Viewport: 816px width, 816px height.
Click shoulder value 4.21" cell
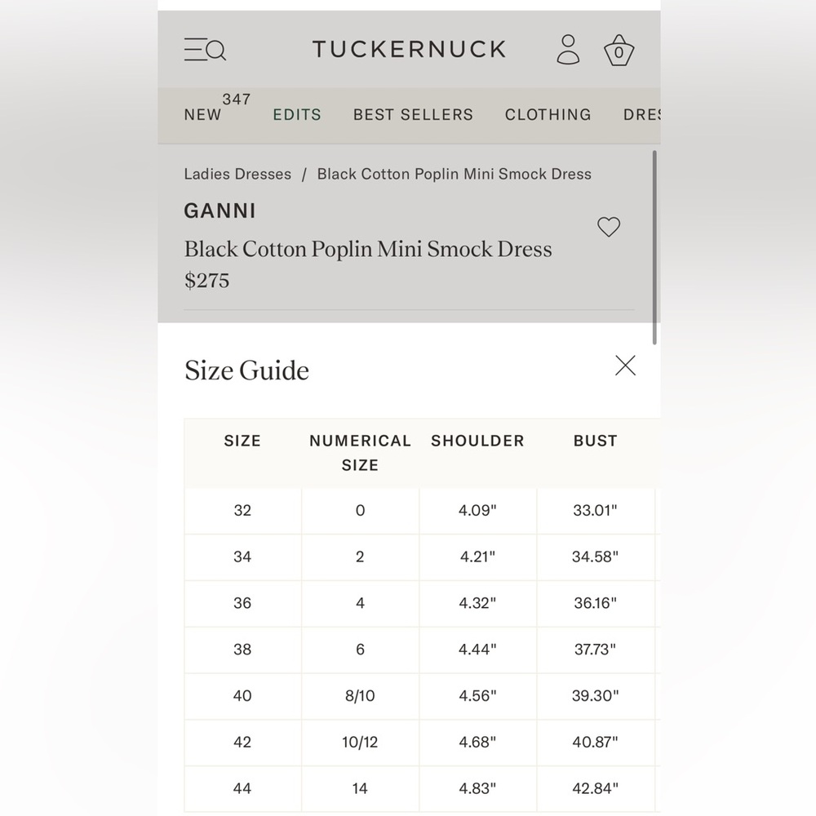point(477,557)
